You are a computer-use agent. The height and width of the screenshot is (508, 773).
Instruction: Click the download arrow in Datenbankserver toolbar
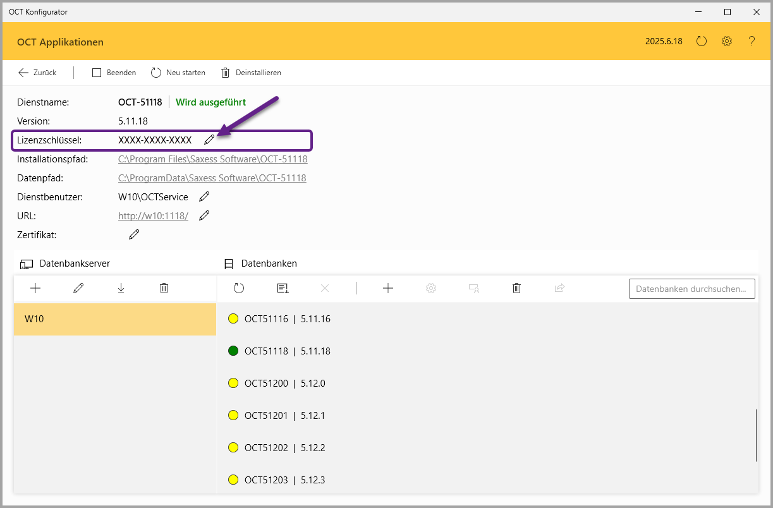tap(121, 288)
